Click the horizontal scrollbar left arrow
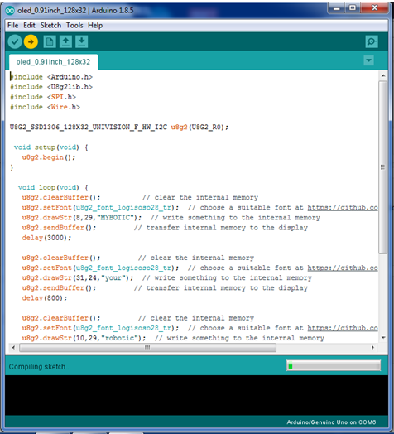The width and height of the screenshot is (394, 434). [x=13, y=347]
